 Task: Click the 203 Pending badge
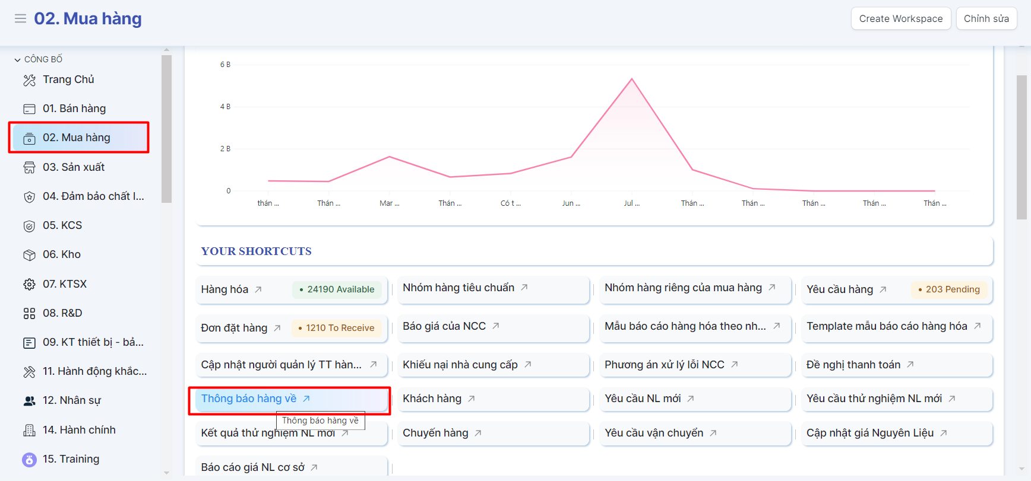point(948,289)
